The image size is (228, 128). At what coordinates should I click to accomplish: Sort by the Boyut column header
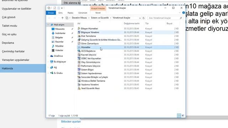[x=170, y=23]
